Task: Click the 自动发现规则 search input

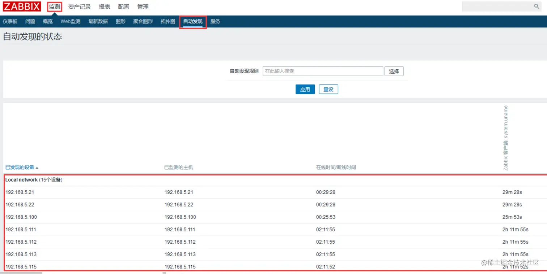Action: 323,71
